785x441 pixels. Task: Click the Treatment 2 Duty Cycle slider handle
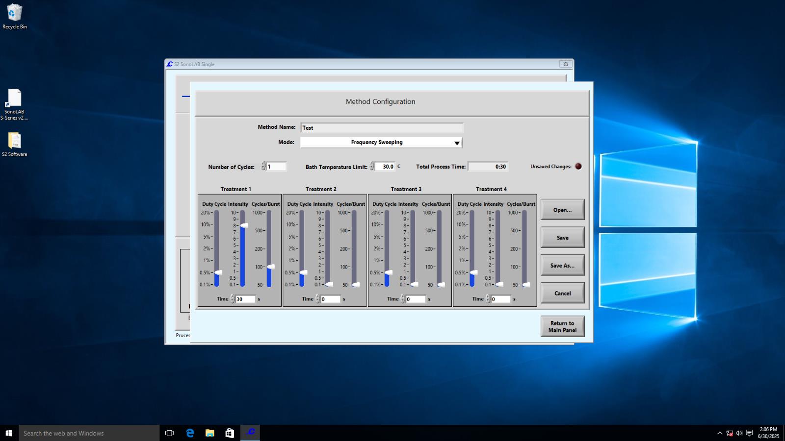(303, 272)
